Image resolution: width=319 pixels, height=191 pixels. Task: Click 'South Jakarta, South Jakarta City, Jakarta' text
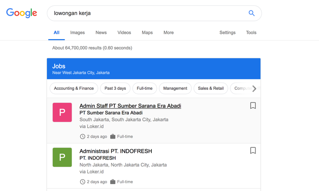tap(124, 119)
